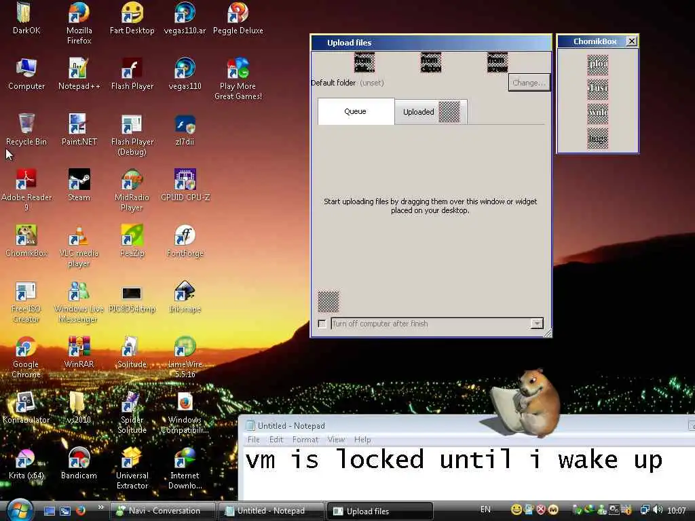695x521 pixels.
Task: Expand hidden quick launch chevron on taskbar
Action: pos(100,507)
